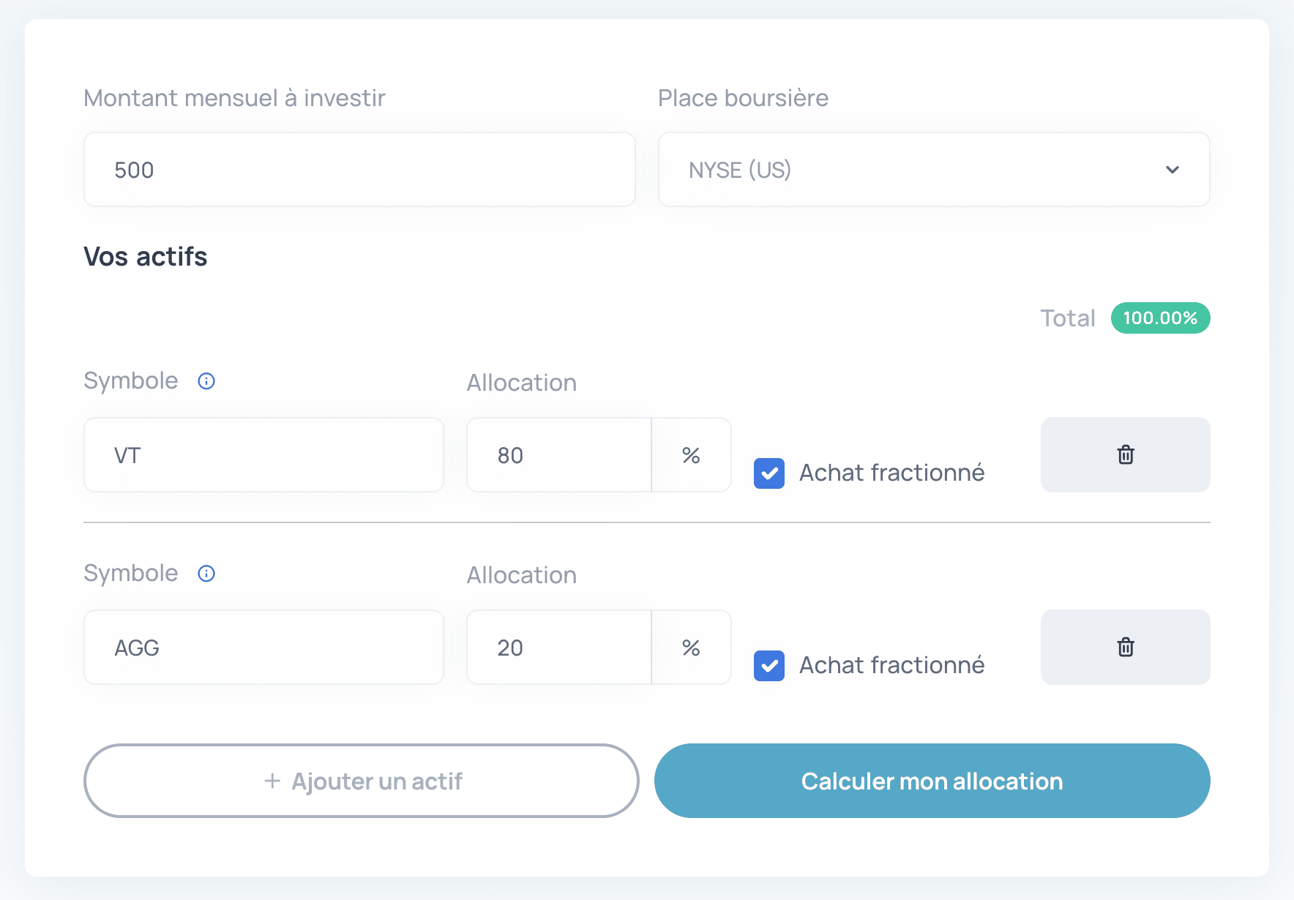Click Ajouter un actif button
Image resolution: width=1294 pixels, height=900 pixels.
pos(362,781)
